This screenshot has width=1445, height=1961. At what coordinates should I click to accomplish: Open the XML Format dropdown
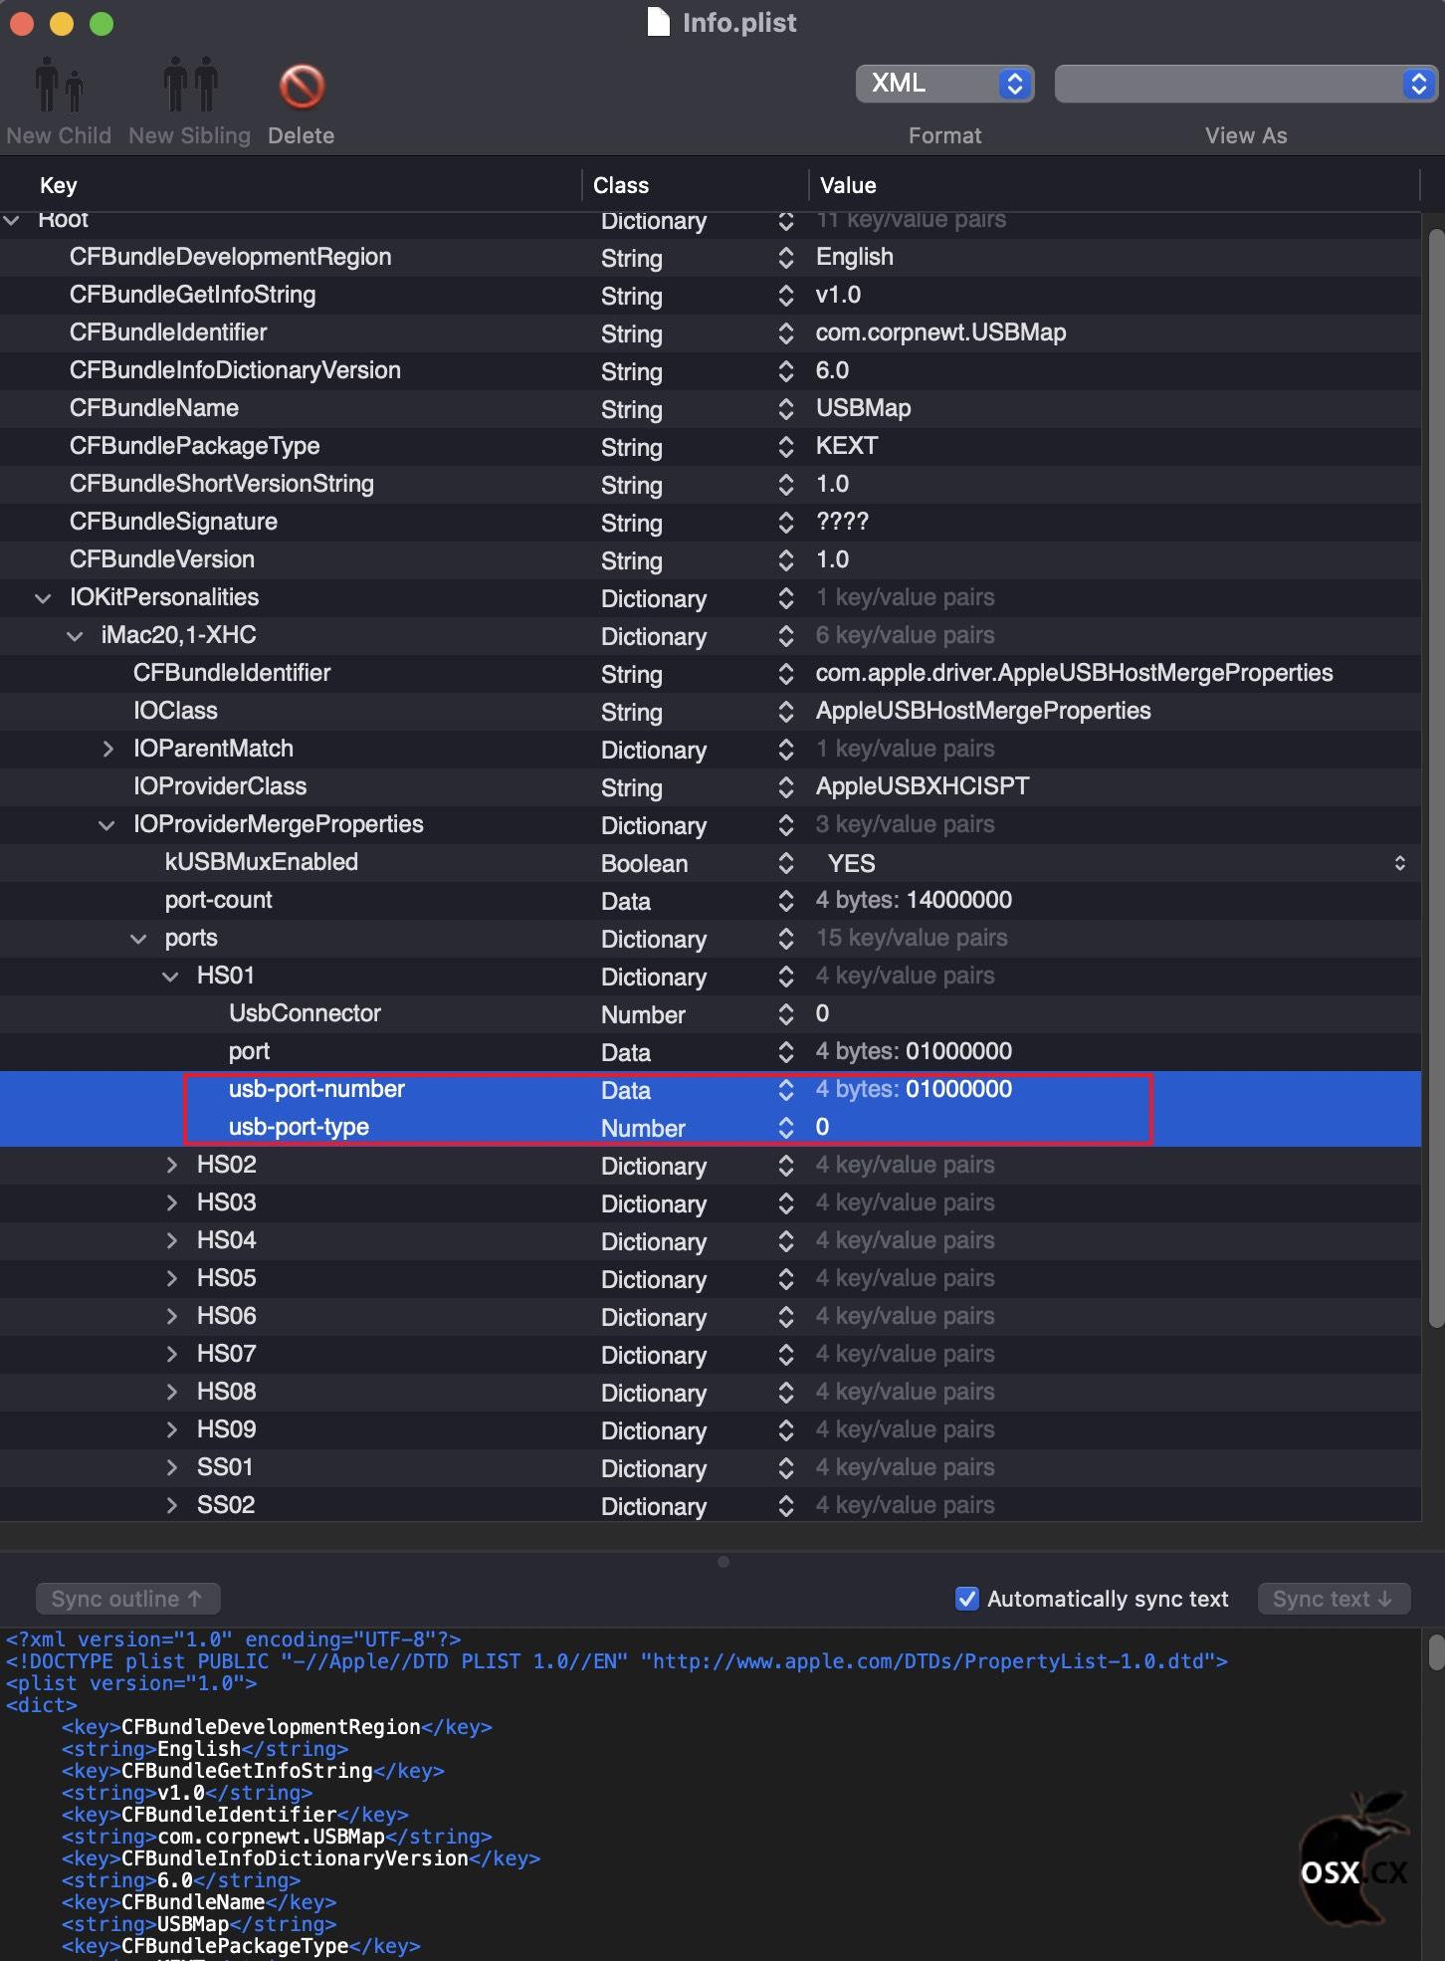pyautogui.click(x=944, y=84)
